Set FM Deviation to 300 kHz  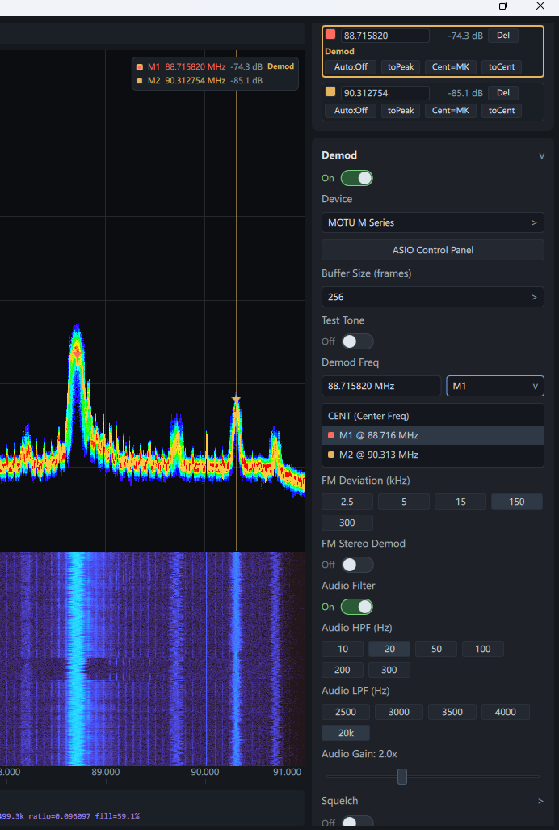click(347, 523)
